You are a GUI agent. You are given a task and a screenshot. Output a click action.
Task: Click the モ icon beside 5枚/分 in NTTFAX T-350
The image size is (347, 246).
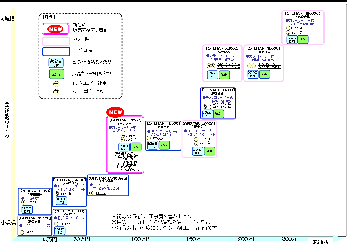(24, 202)
